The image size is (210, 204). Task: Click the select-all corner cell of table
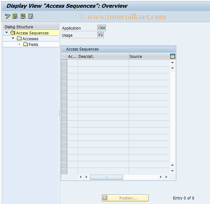[64, 56]
